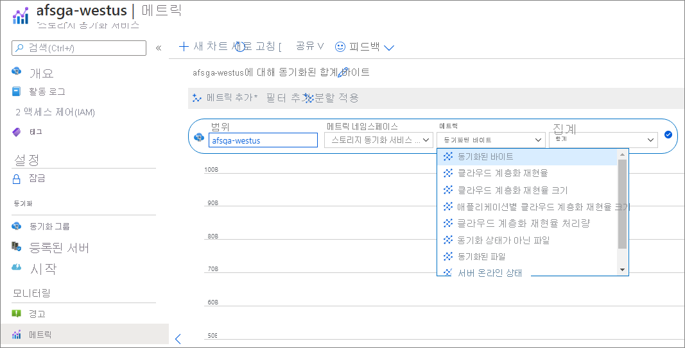685x348 pixels.
Task: Select 클라우드 계층화 재현율 처리량 option
Action: click(527, 223)
